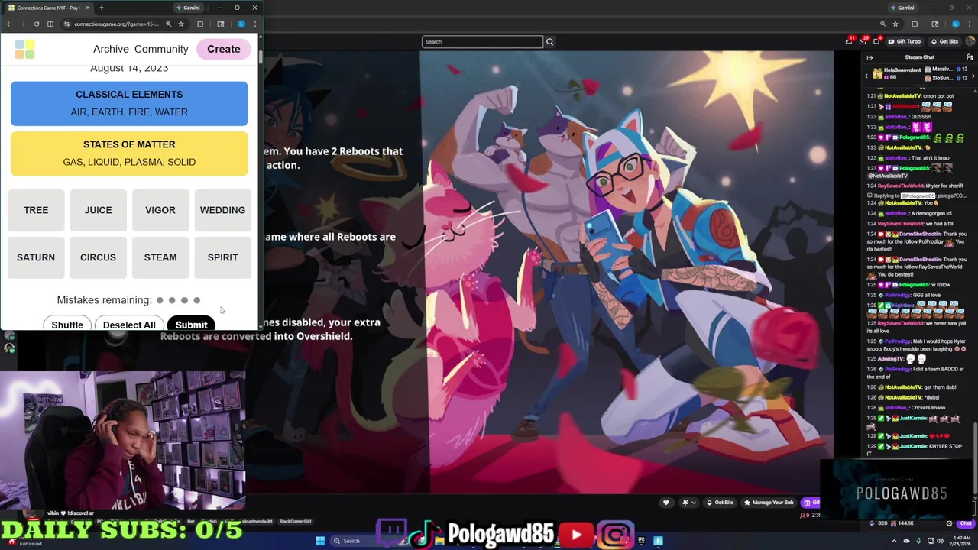Viewport: 978px width, 550px height.
Task: Reload the Connections game page
Action: pos(36,24)
